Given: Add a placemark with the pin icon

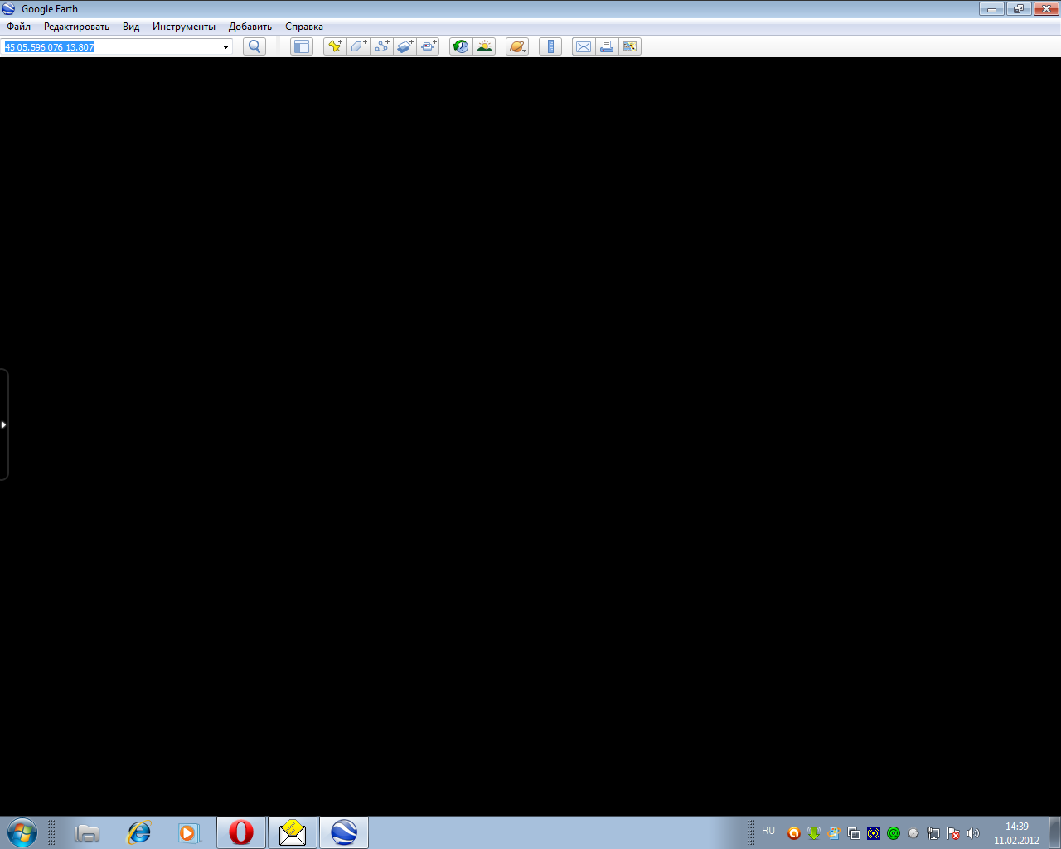Looking at the screenshot, I should pos(335,46).
